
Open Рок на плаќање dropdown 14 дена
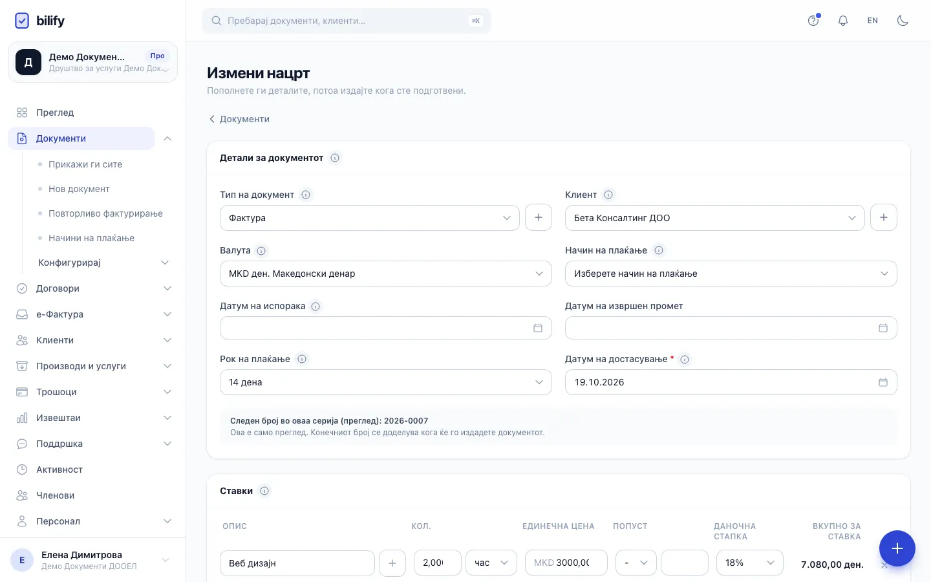(x=386, y=382)
